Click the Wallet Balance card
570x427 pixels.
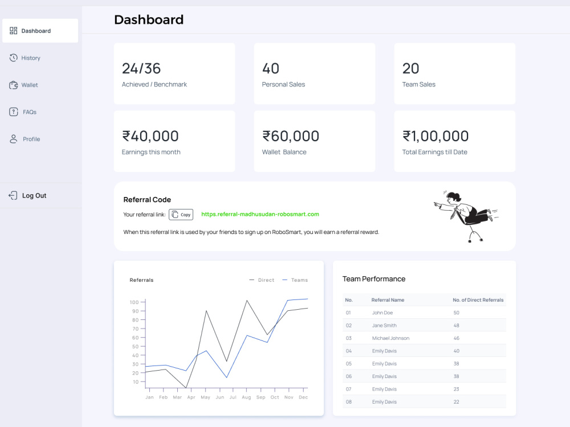pyautogui.click(x=315, y=141)
